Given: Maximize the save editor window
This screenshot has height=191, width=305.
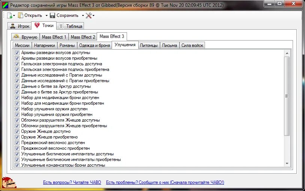Looking at the screenshot, I should click(x=280, y=4).
